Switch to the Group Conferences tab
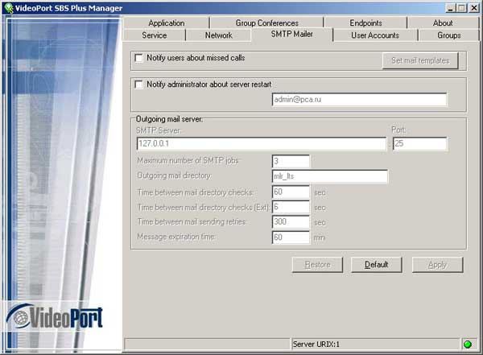This screenshot has height=355, width=483. pos(266,23)
